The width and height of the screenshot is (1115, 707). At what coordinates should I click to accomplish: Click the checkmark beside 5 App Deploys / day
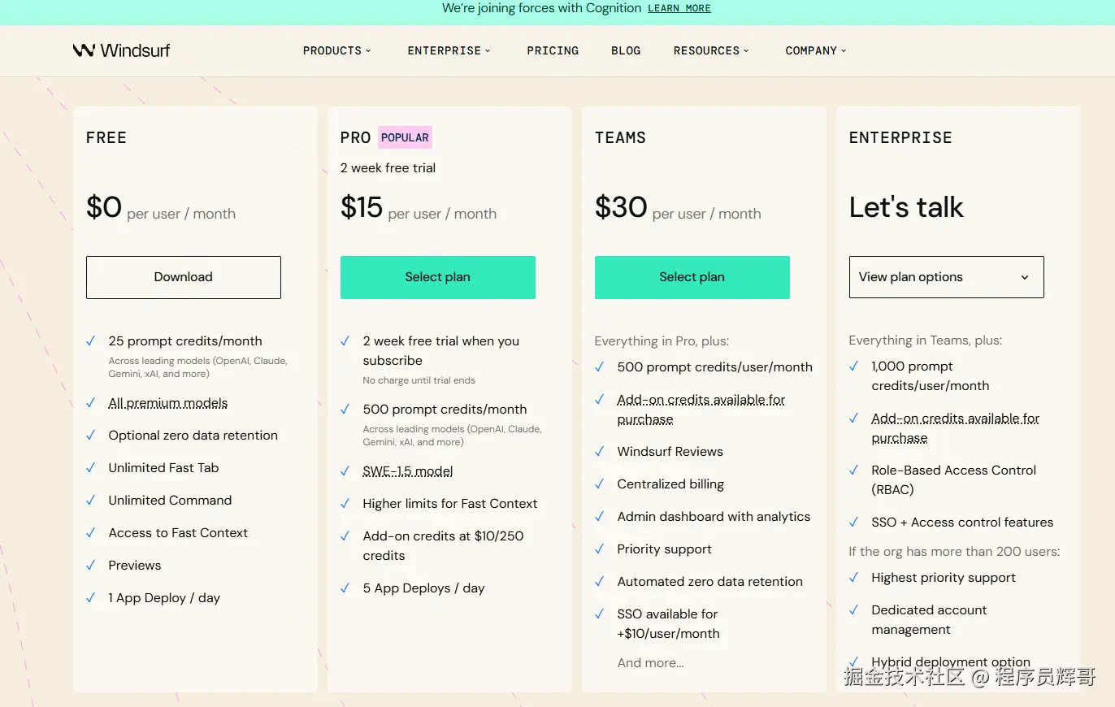coord(345,588)
